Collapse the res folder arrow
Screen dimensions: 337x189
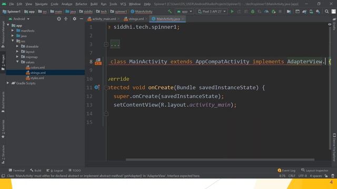tap(13, 41)
